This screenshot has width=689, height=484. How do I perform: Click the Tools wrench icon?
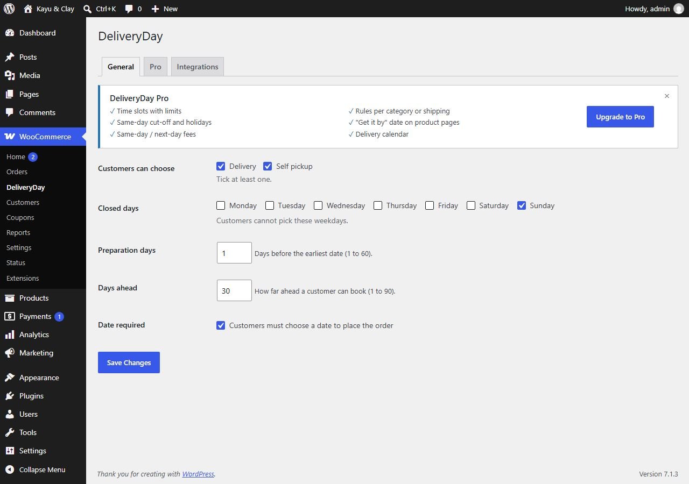tap(10, 432)
